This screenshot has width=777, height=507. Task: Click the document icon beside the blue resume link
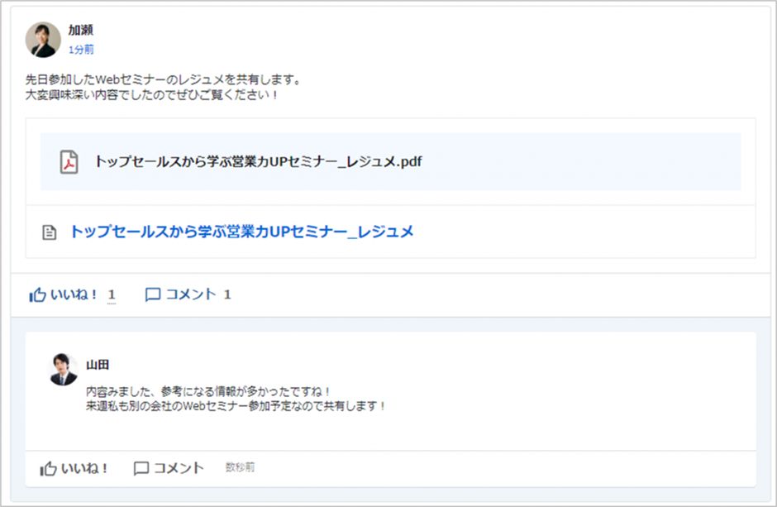tap(50, 232)
